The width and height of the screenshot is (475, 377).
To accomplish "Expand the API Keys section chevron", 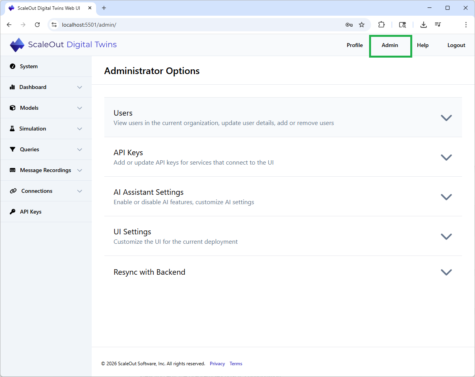I will coord(446,157).
